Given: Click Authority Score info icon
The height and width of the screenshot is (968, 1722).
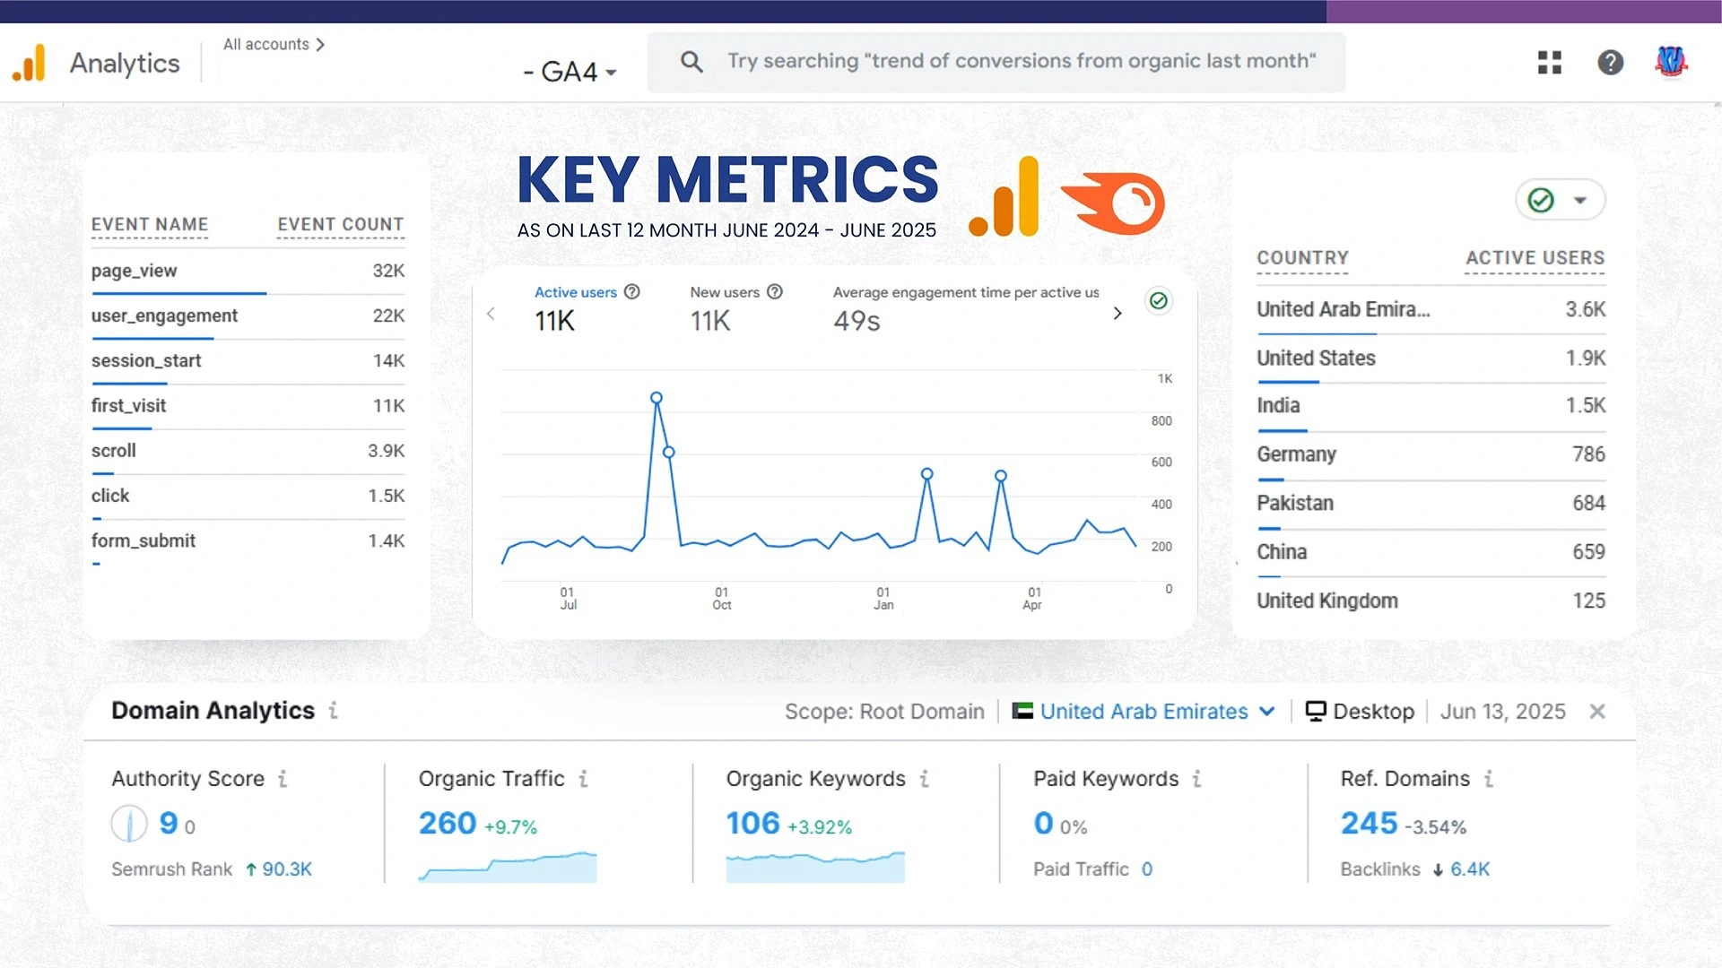Looking at the screenshot, I should (283, 779).
